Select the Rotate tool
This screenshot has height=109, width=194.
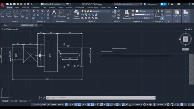(x=38, y=11)
